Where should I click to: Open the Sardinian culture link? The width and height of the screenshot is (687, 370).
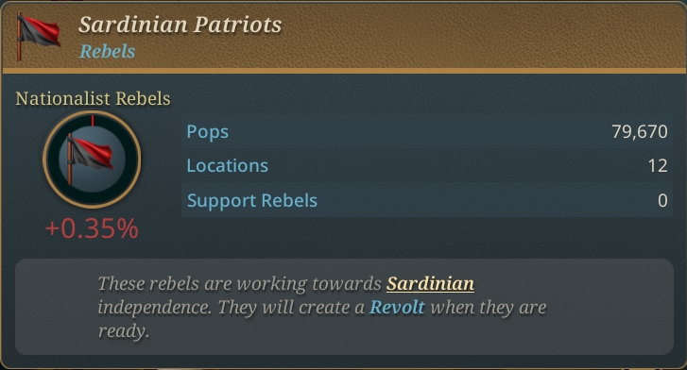[430, 284]
